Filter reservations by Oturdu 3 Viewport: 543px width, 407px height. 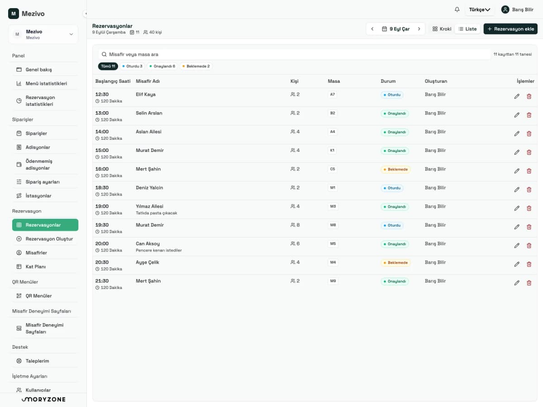click(132, 66)
